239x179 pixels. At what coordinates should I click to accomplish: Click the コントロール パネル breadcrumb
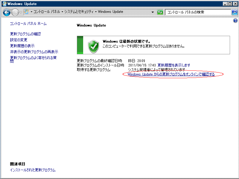tap(47, 12)
